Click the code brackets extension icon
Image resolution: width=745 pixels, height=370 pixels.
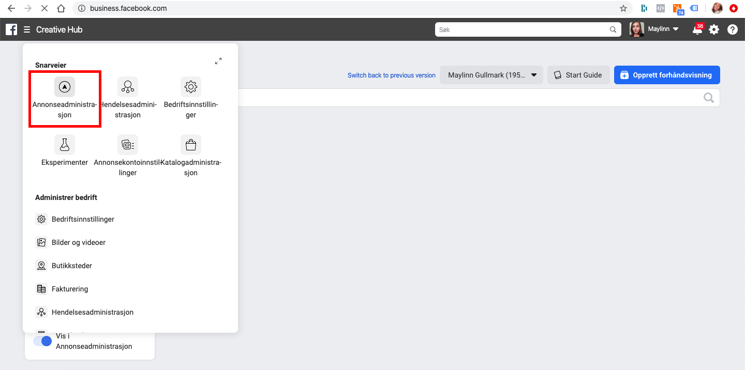tap(660, 8)
